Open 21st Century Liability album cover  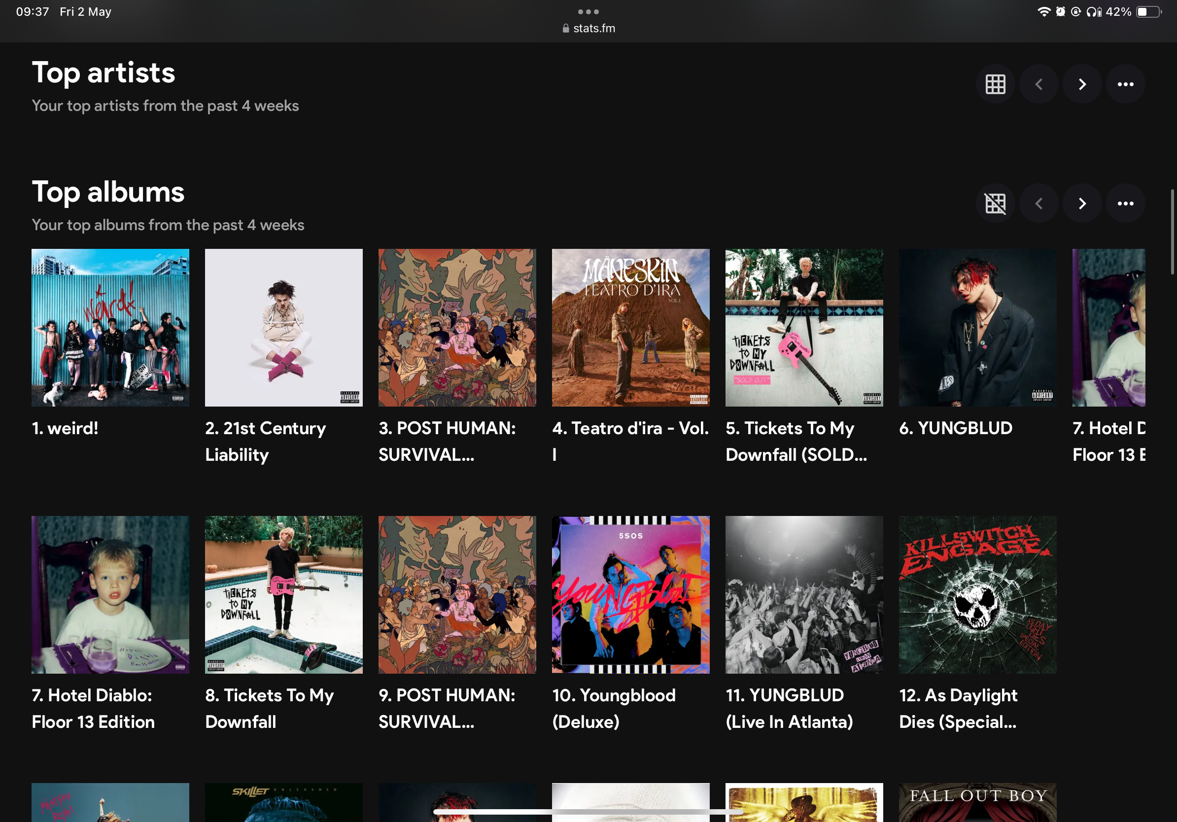[283, 327]
